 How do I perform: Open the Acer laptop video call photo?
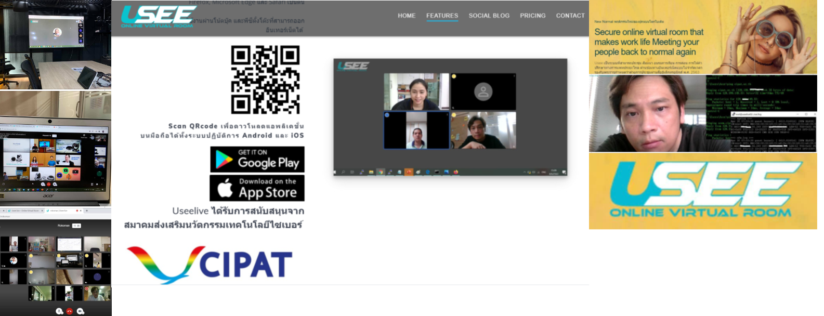click(56, 150)
